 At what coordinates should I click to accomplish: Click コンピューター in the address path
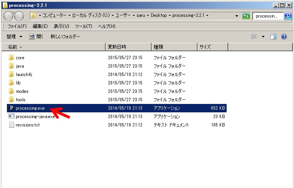[54, 16]
